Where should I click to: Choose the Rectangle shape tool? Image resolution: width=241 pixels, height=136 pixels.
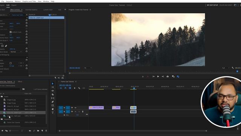pyautogui.click(x=53, y=105)
